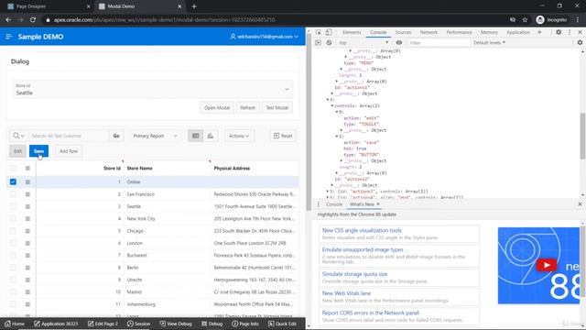Screen dimensions: 586x330
Task: Click the Reset report button
Action: click(x=283, y=136)
